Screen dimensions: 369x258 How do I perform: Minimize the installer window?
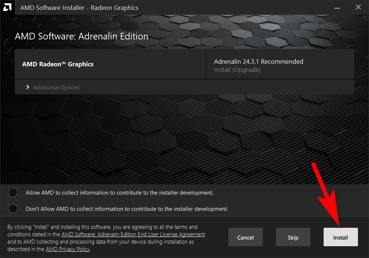point(337,7)
